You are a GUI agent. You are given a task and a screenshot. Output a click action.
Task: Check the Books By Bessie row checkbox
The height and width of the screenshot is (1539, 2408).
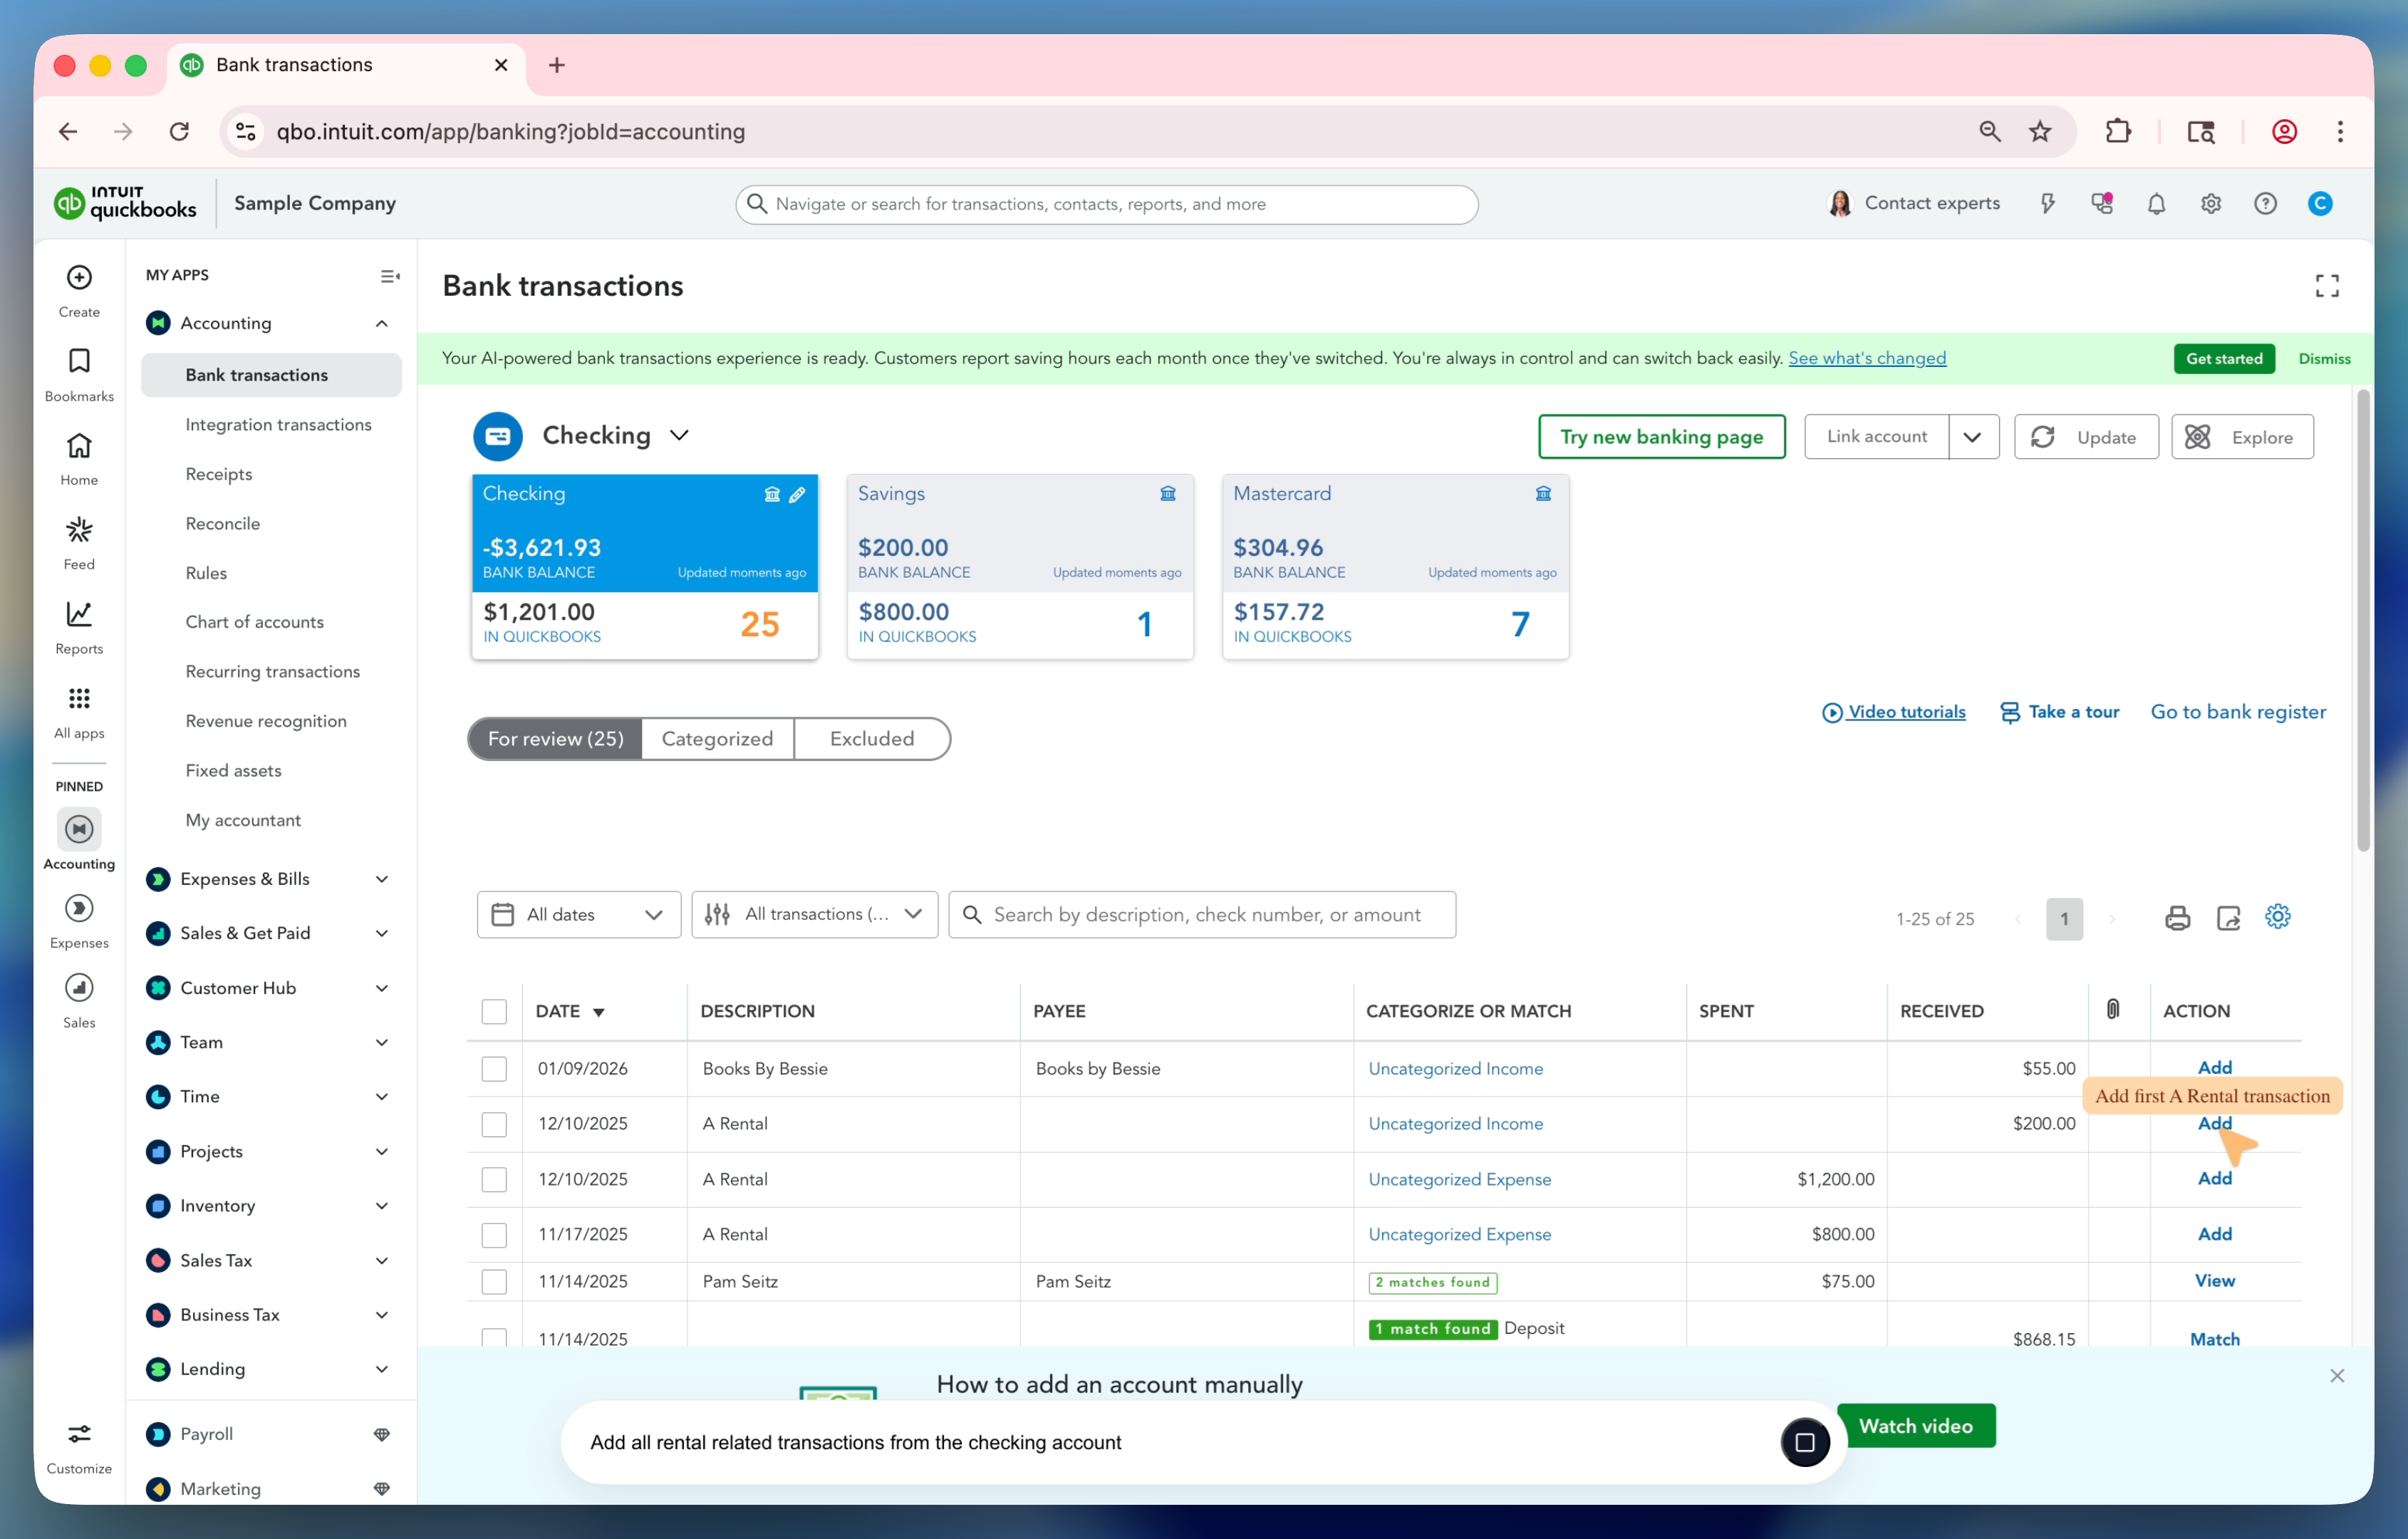(494, 1068)
